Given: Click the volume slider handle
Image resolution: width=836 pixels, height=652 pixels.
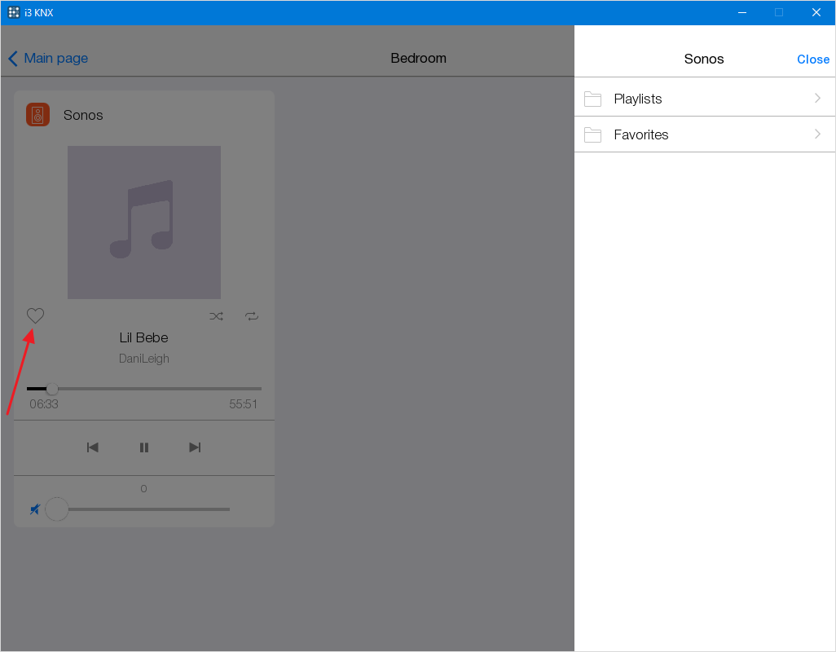Looking at the screenshot, I should pos(57,509).
